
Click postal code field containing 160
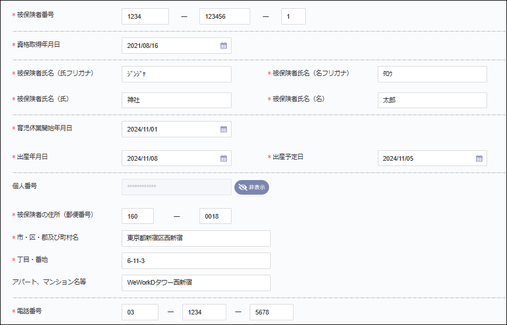[x=138, y=216]
